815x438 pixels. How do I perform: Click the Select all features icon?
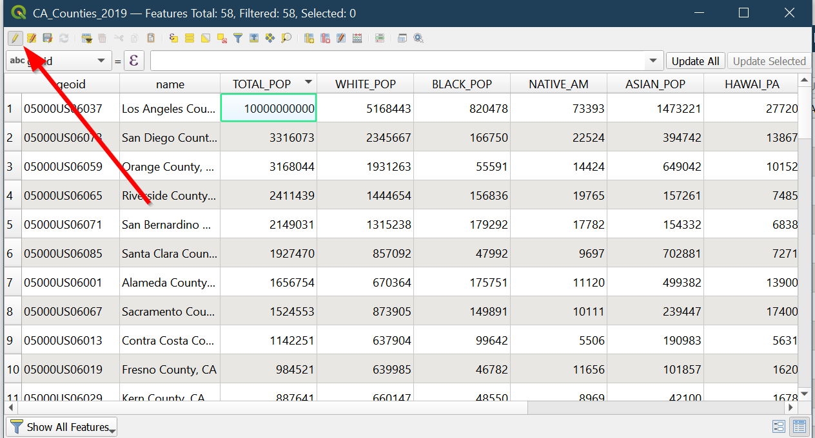190,39
